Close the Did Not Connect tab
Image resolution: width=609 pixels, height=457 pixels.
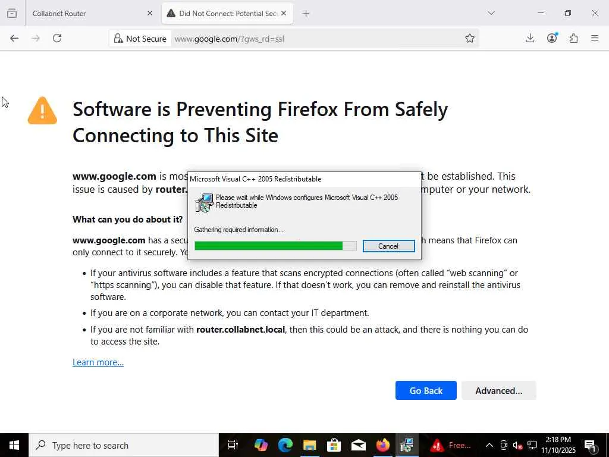[x=284, y=13]
